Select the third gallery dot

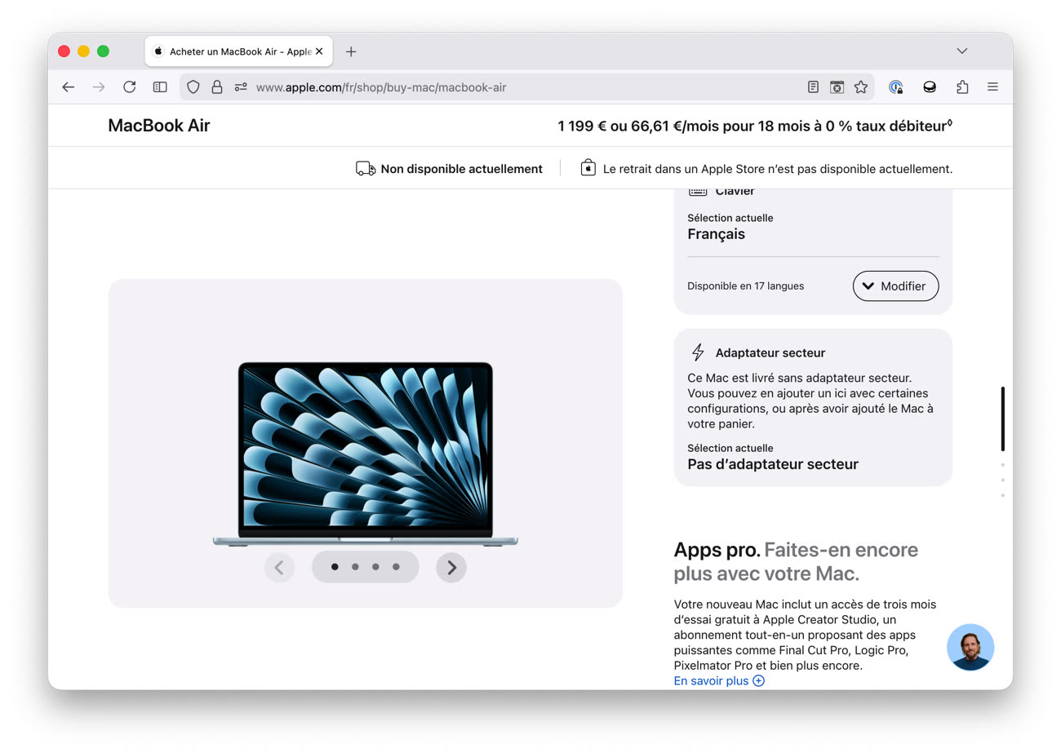[x=375, y=567]
